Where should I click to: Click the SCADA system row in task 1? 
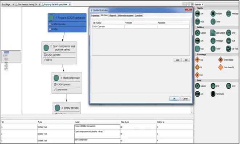click(x=67, y=29)
